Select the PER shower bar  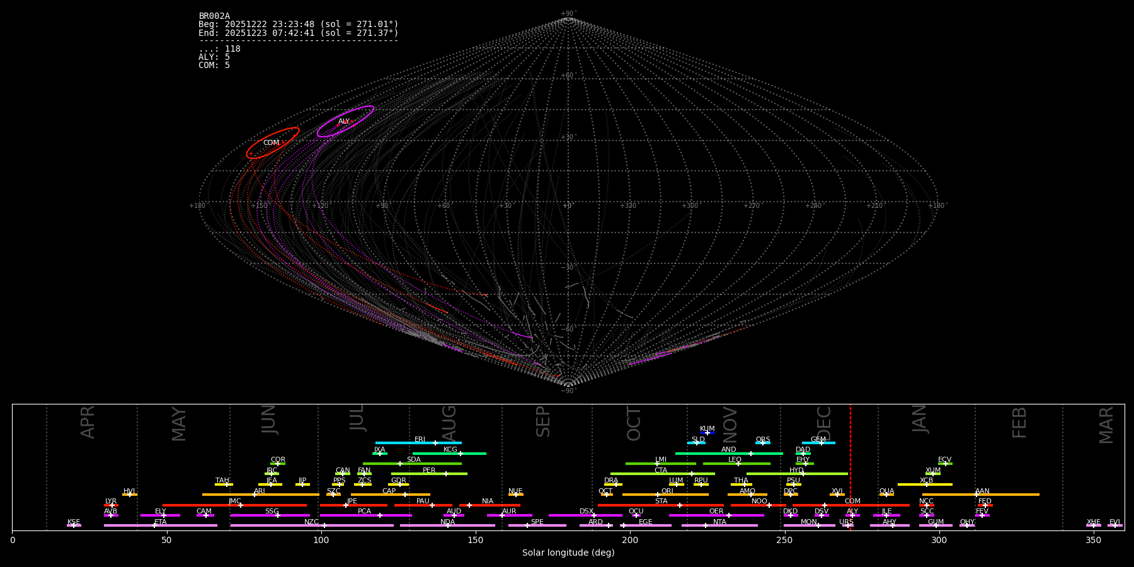click(x=429, y=474)
